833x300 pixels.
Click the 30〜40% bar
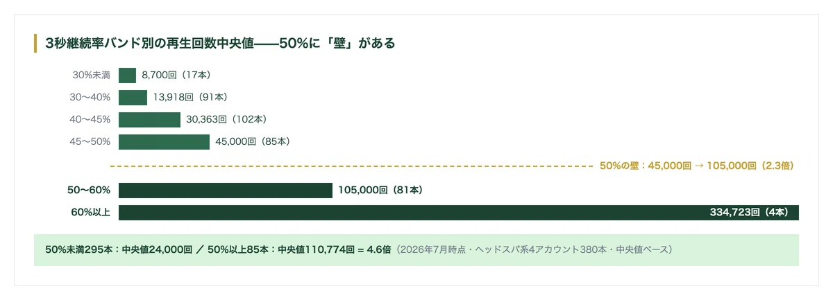(133, 97)
